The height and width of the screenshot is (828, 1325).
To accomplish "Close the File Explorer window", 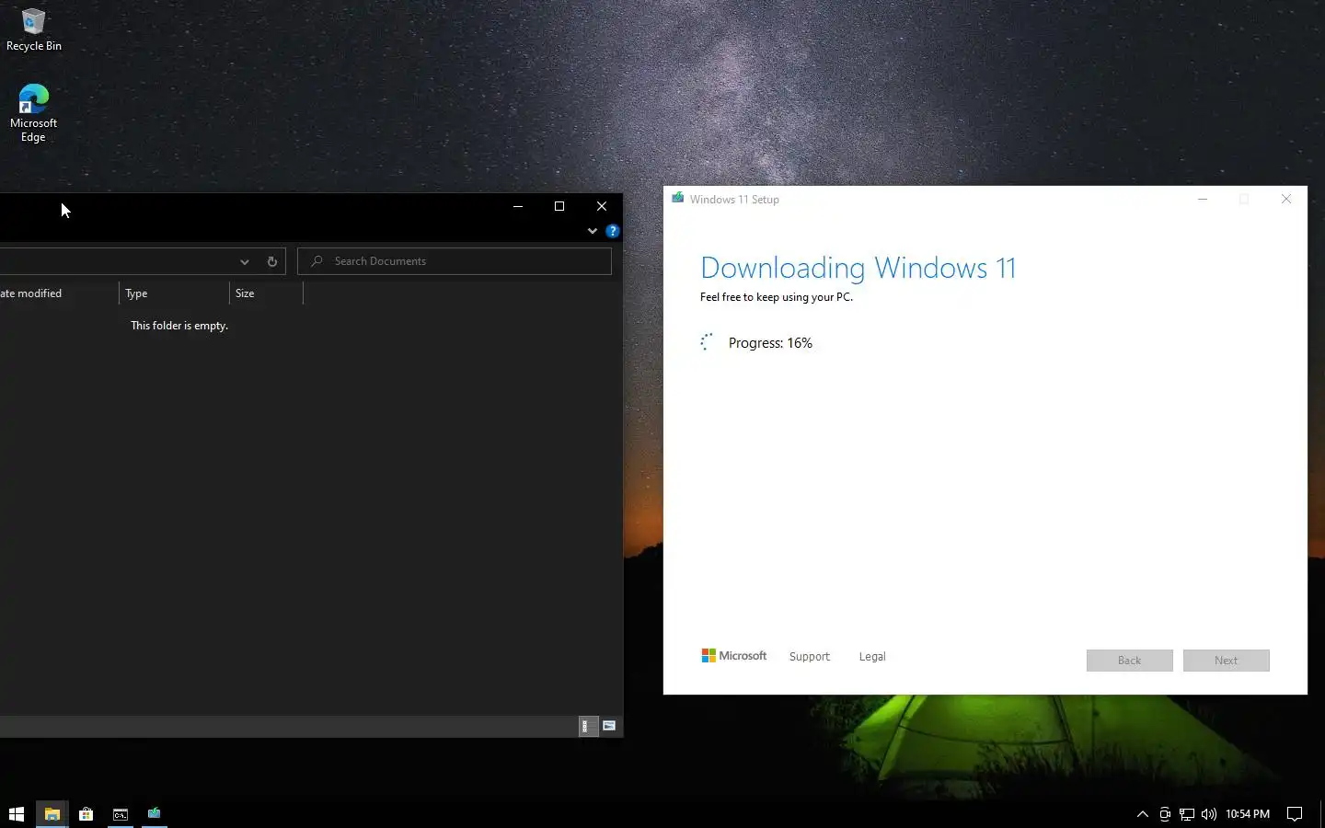I will click(x=602, y=206).
